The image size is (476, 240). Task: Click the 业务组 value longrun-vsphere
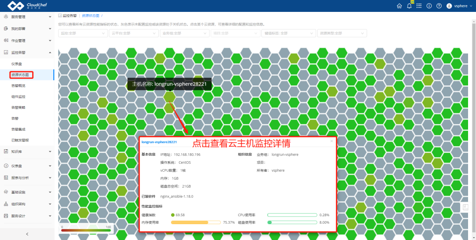point(285,155)
